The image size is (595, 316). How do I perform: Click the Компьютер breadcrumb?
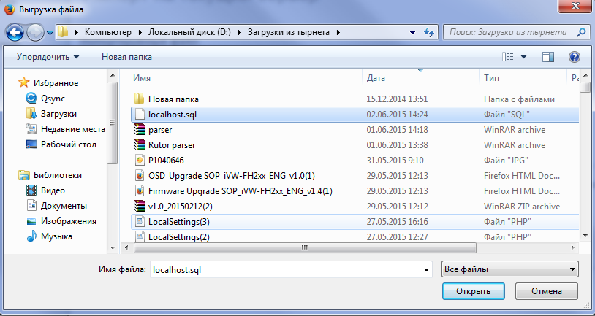click(x=107, y=32)
